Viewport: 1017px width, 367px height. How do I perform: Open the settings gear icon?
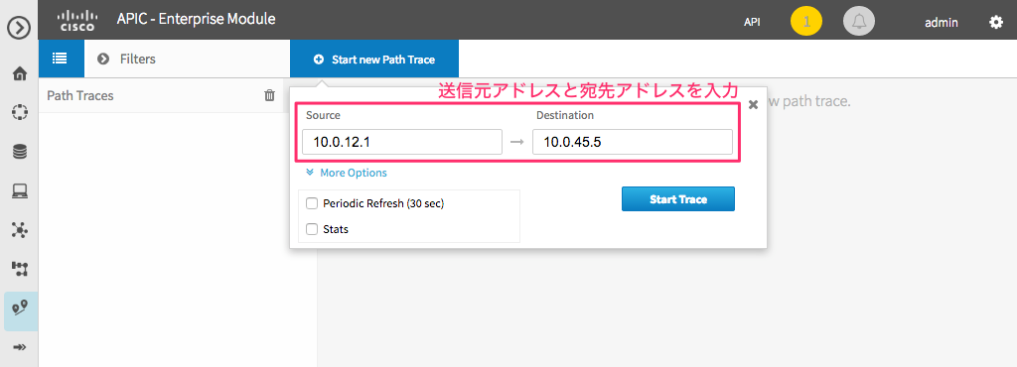pyautogui.click(x=995, y=22)
